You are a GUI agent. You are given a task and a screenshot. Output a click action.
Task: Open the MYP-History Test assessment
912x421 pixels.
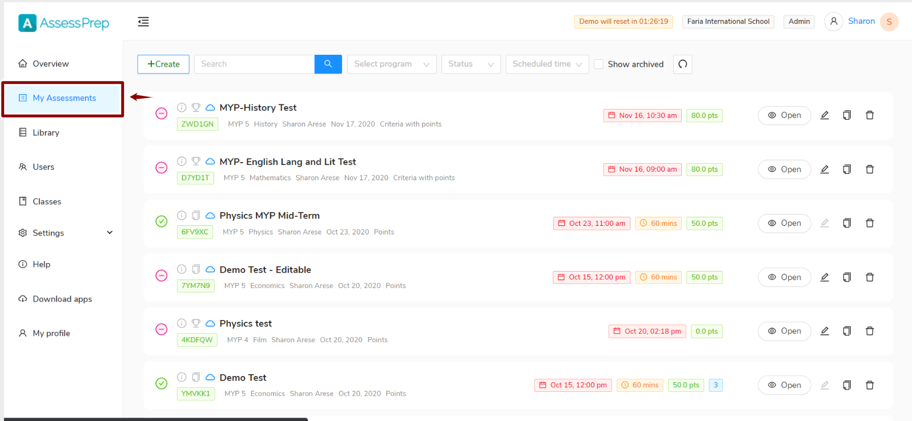784,115
